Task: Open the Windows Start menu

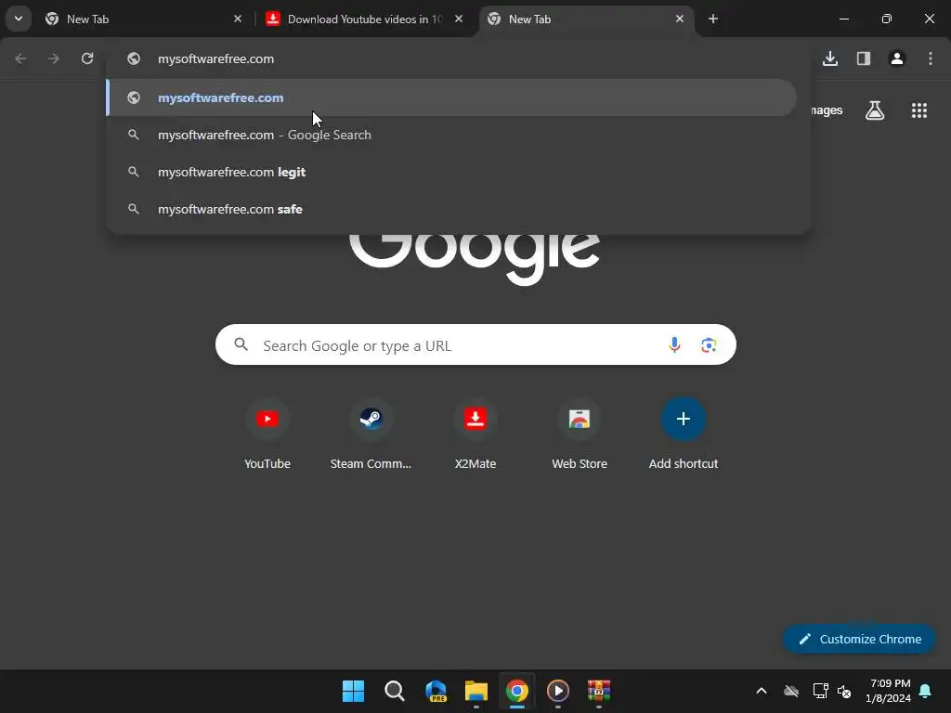Action: [353, 691]
